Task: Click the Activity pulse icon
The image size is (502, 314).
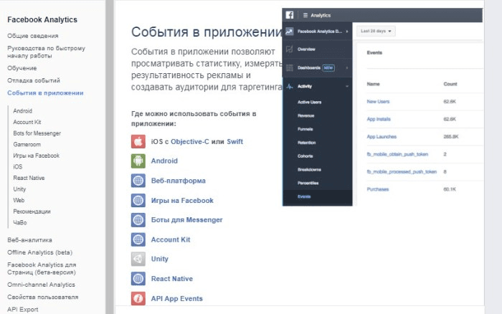Action: pyautogui.click(x=290, y=87)
